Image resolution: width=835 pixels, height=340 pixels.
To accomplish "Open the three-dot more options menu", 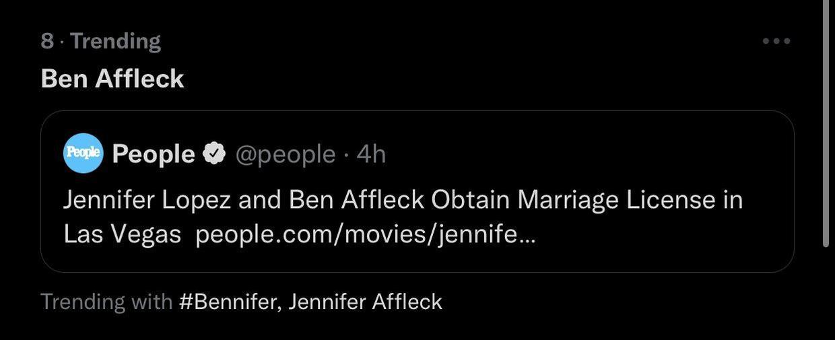I will [x=776, y=41].
